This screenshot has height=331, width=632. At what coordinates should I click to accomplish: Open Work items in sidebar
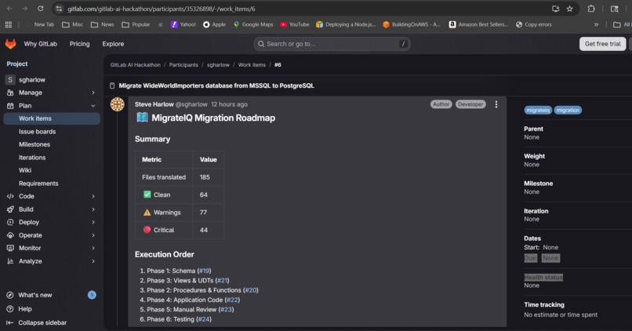52,118
